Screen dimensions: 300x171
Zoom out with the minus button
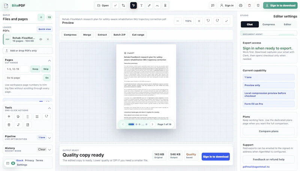pyautogui.click(x=177, y=21)
